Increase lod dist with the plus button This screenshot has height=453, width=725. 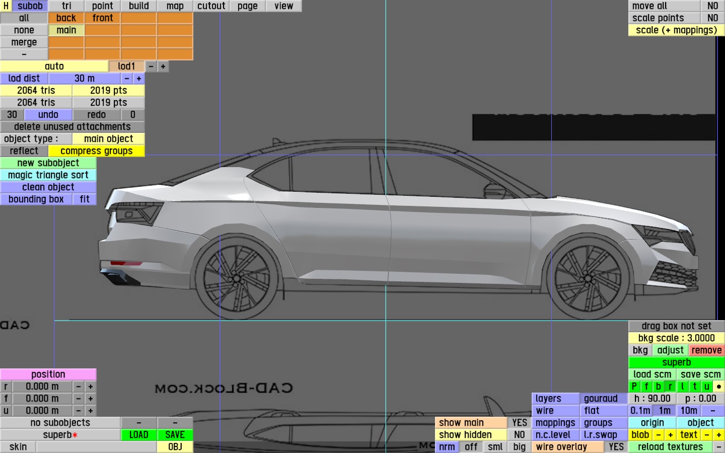coord(139,79)
